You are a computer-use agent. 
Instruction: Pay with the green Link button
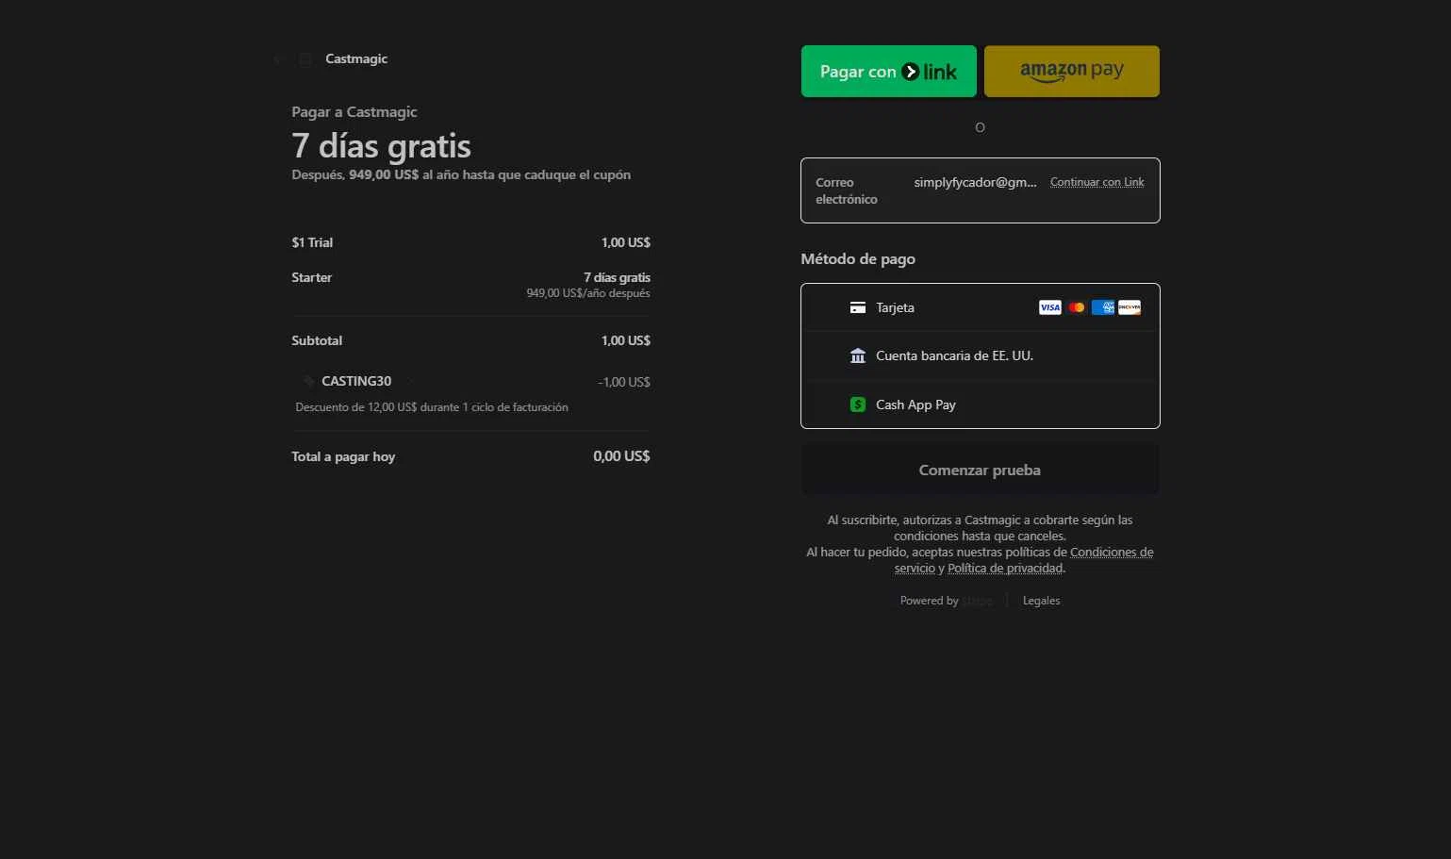point(889,72)
